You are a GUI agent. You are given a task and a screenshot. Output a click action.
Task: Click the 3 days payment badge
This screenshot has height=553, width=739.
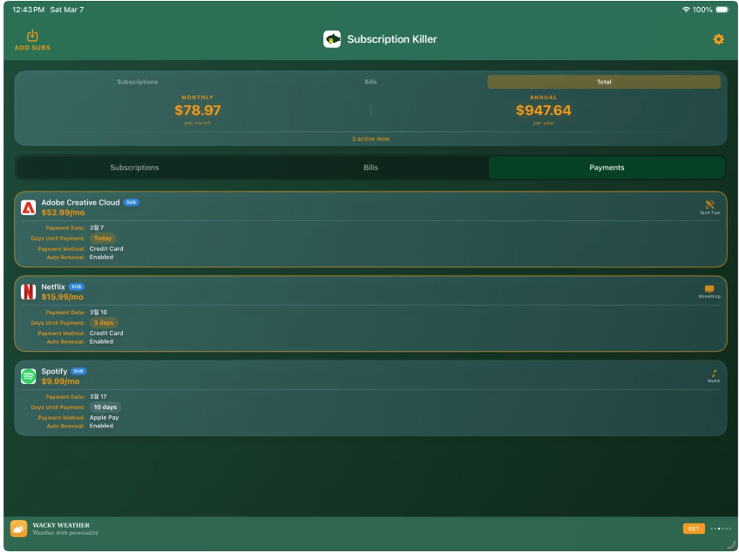pyautogui.click(x=104, y=322)
